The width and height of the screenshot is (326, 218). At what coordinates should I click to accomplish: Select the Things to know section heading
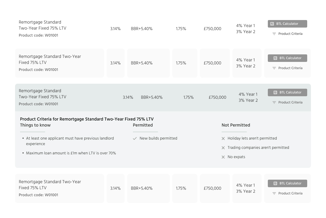pos(35,125)
